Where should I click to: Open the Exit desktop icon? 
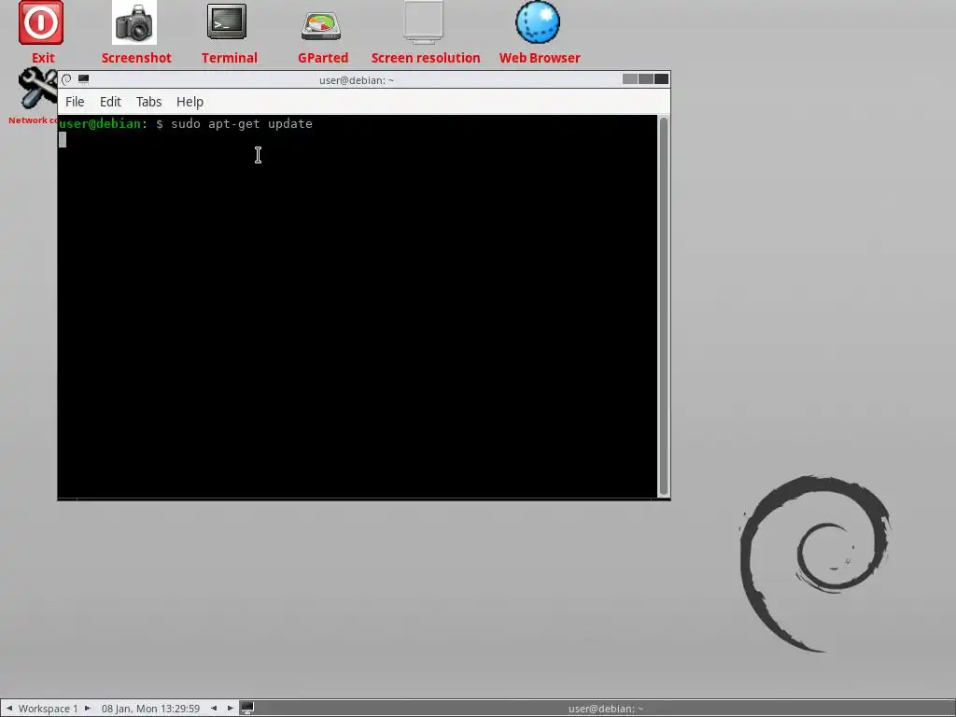point(41,23)
